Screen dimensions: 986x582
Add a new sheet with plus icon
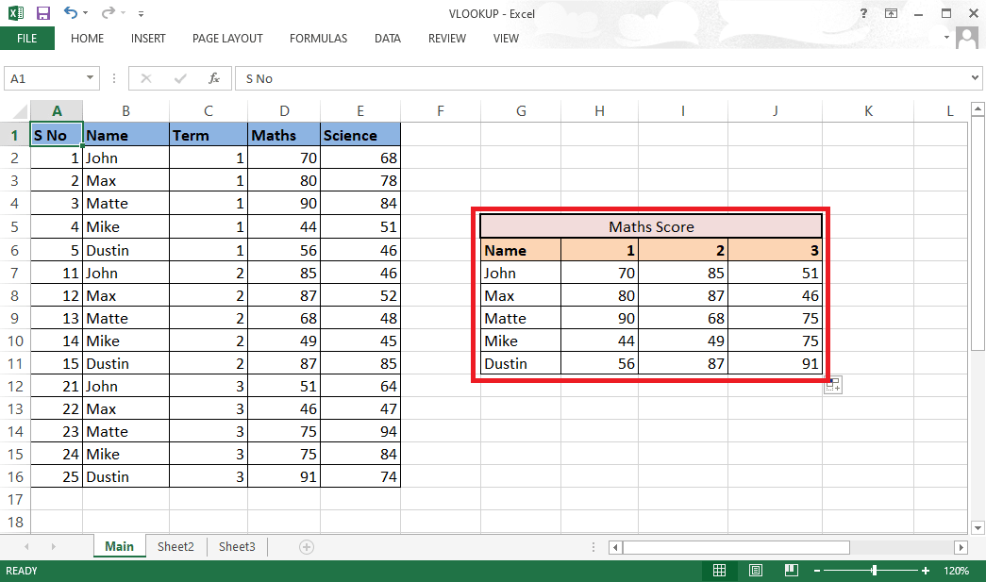(307, 547)
